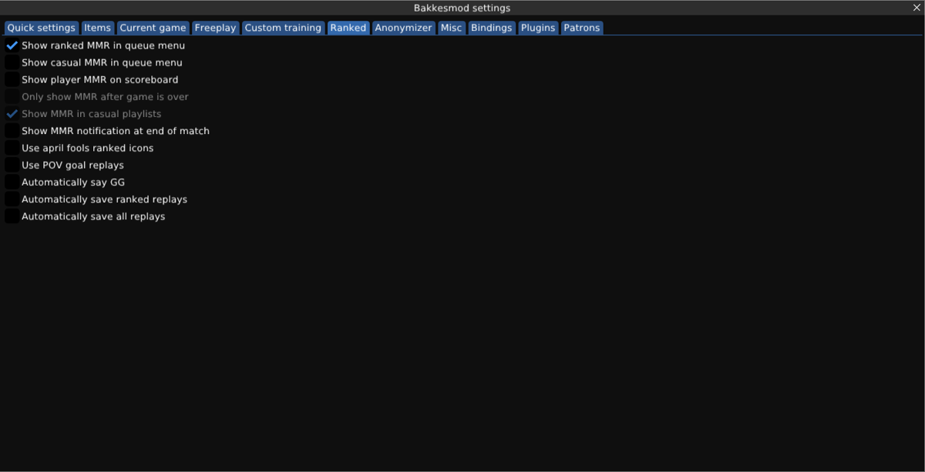
Task: Switch to the Quick settings tab
Action: pyautogui.click(x=41, y=28)
